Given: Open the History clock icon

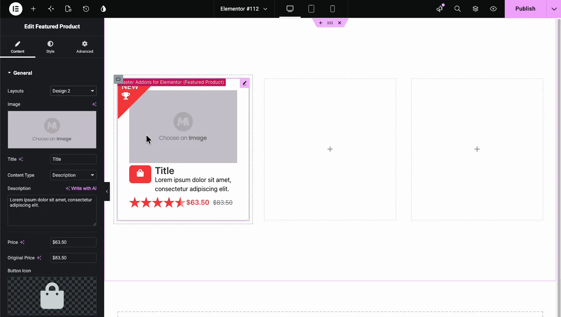Looking at the screenshot, I should (x=86, y=9).
